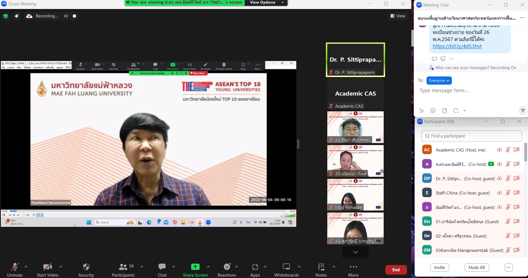Click the attach file icon in chat
The width and height of the screenshot is (528, 278).
coord(445,111)
